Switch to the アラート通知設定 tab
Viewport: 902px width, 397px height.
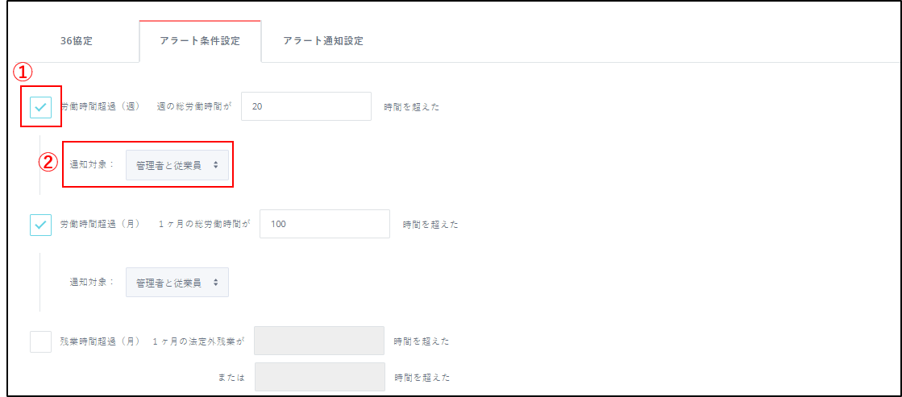[322, 41]
